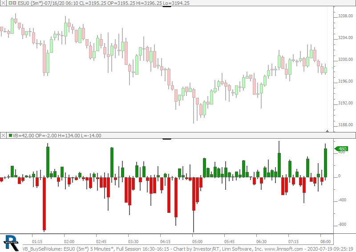Image resolution: width=356 pixels, height=252 pixels.
Task: Close the VB volume pane with its X
Action: [3, 136]
